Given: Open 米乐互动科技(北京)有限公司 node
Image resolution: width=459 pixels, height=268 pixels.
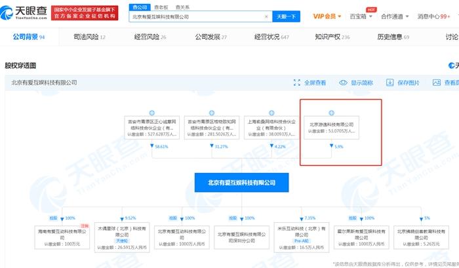Looking at the screenshot, I should (302, 237).
